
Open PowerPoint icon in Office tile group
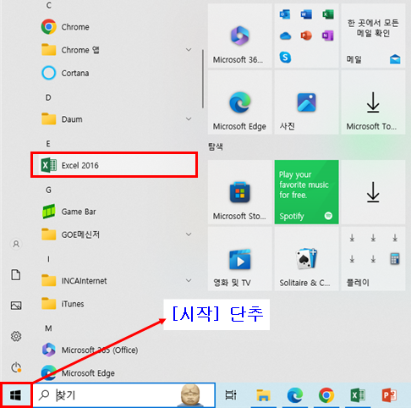coord(306,36)
